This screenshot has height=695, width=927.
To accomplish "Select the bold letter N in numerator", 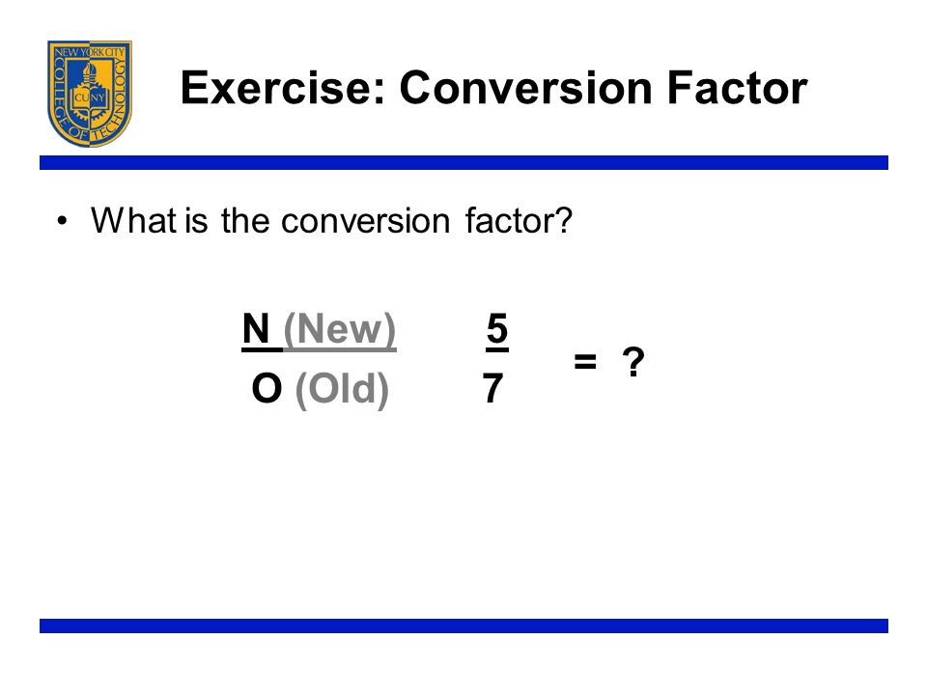I will coord(256,329).
